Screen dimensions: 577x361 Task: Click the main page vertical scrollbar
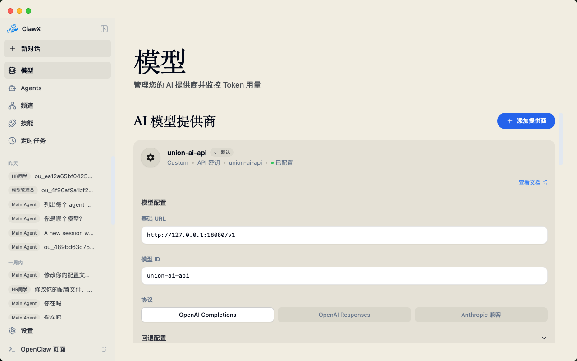(x=561, y=139)
